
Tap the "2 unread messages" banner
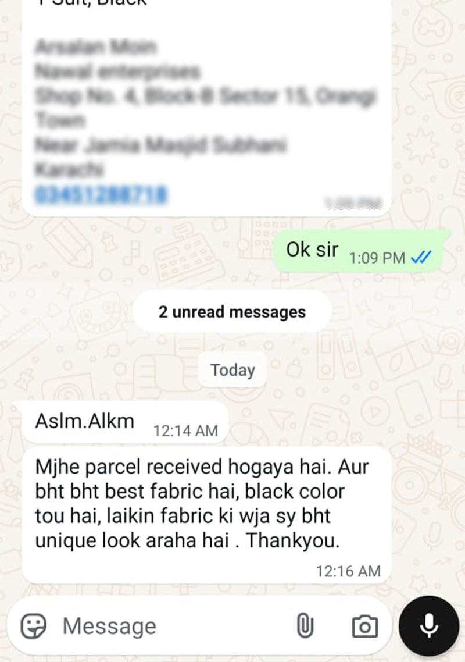coord(232,312)
